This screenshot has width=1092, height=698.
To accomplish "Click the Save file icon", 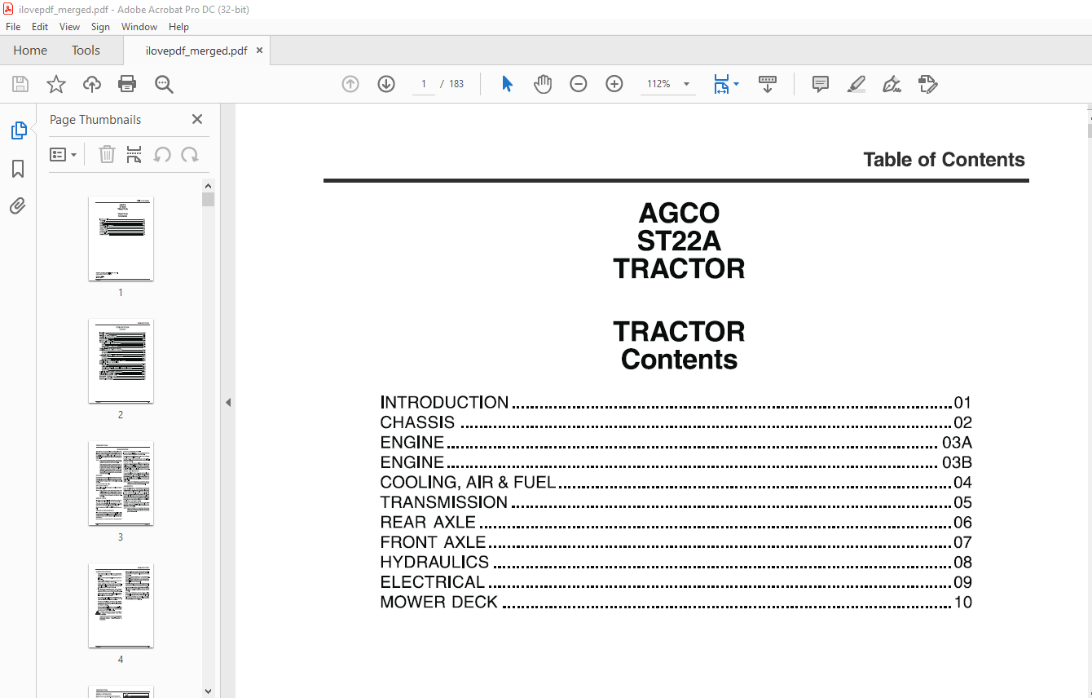I will [20, 84].
